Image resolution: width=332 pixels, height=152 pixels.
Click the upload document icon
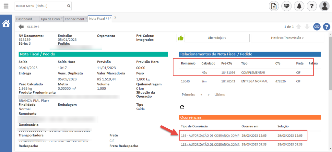click(274, 6)
